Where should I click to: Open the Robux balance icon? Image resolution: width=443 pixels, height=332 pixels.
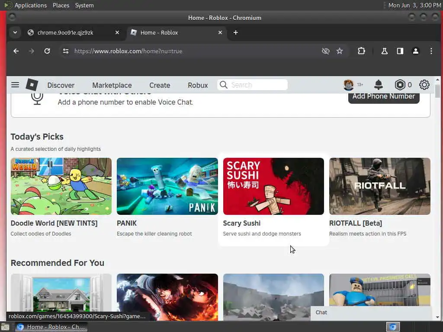tap(400, 85)
